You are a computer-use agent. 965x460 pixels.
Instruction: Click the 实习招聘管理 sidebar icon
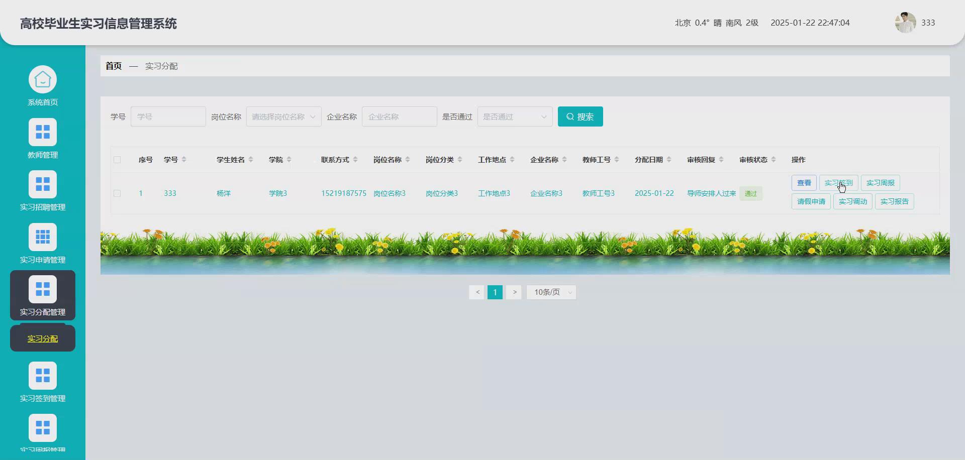43,184
